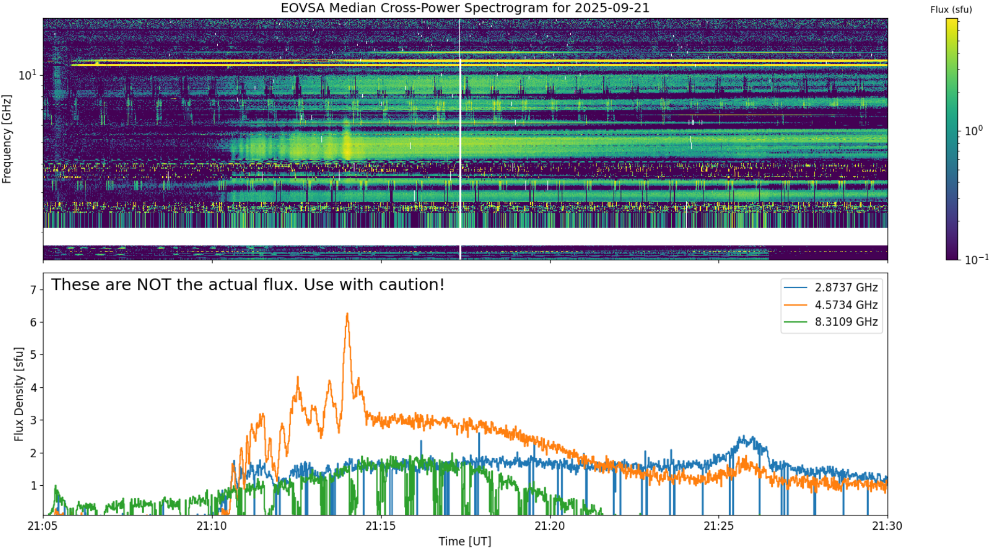This screenshot has height=548, width=991.
Task: Click the 21:10 time axis label
Action: point(211,526)
